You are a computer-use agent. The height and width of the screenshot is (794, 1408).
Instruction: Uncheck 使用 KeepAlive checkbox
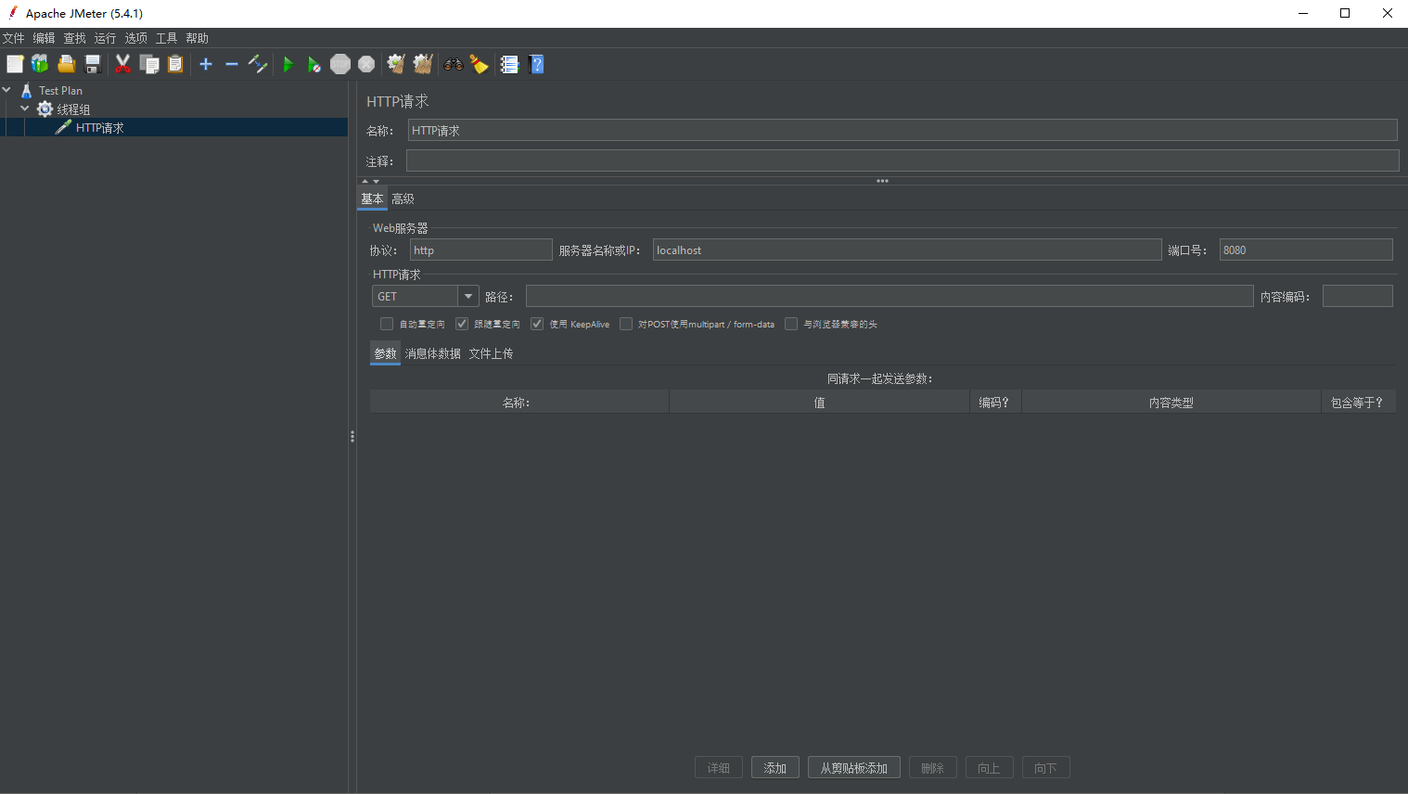(537, 324)
